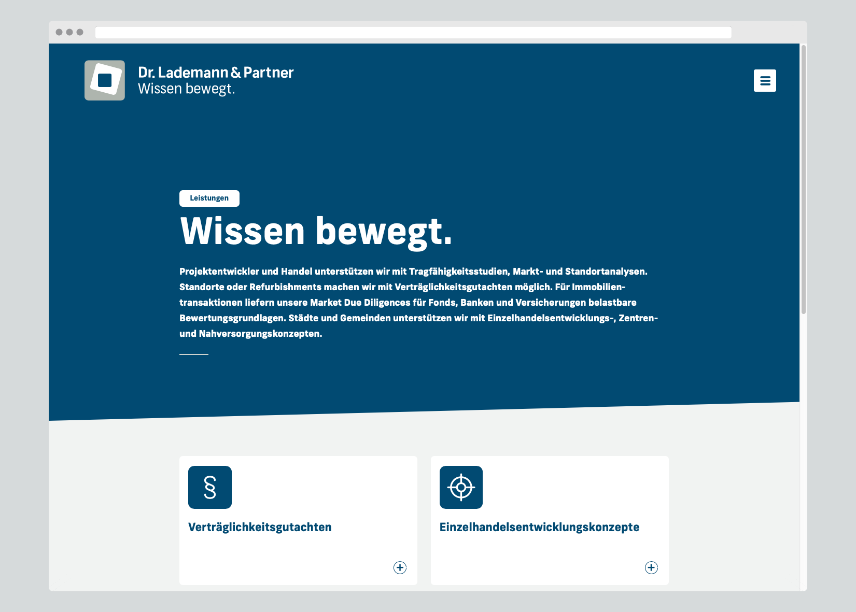Click the page's vertical scrollbar thumb

coord(803,179)
